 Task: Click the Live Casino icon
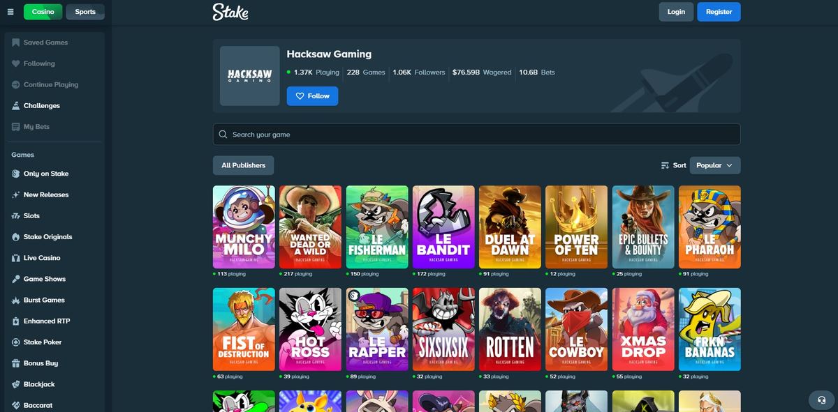pyautogui.click(x=16, y=258)
